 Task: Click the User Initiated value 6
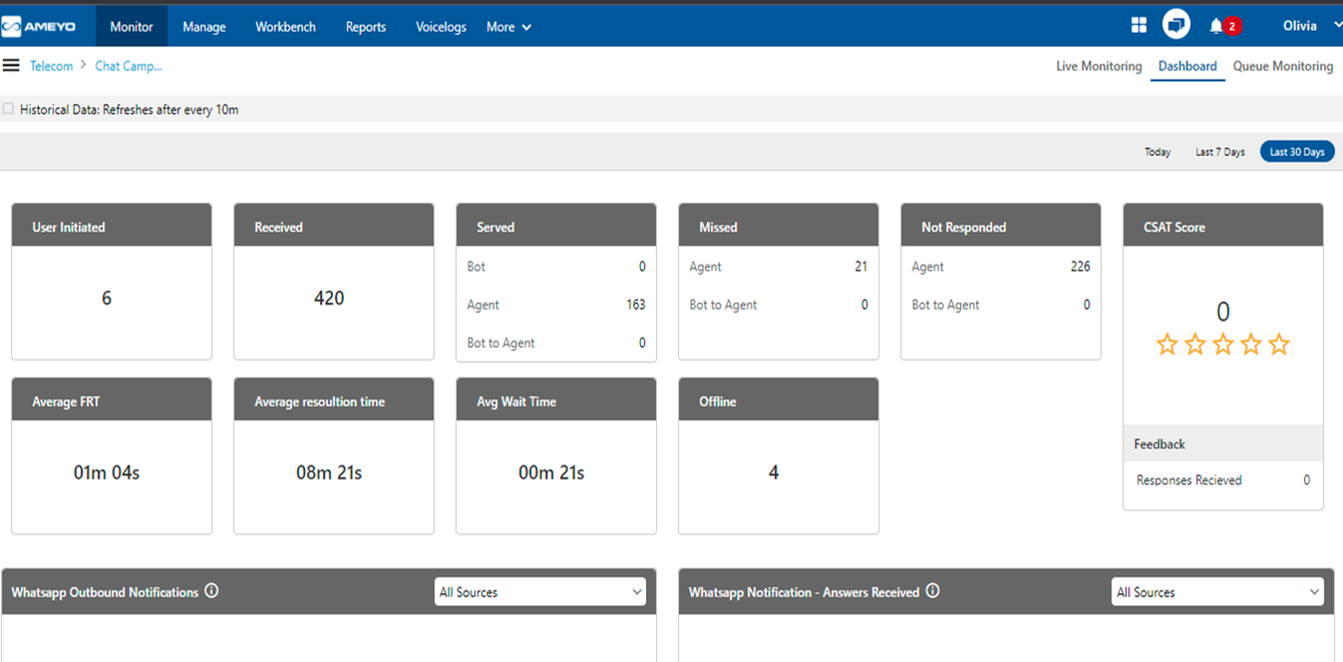coord(106,298)
